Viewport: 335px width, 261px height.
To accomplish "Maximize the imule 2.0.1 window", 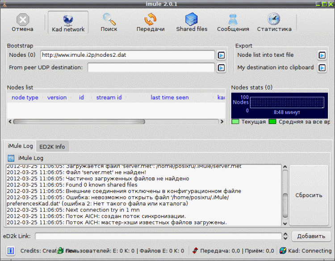I will tap(324, 4).
